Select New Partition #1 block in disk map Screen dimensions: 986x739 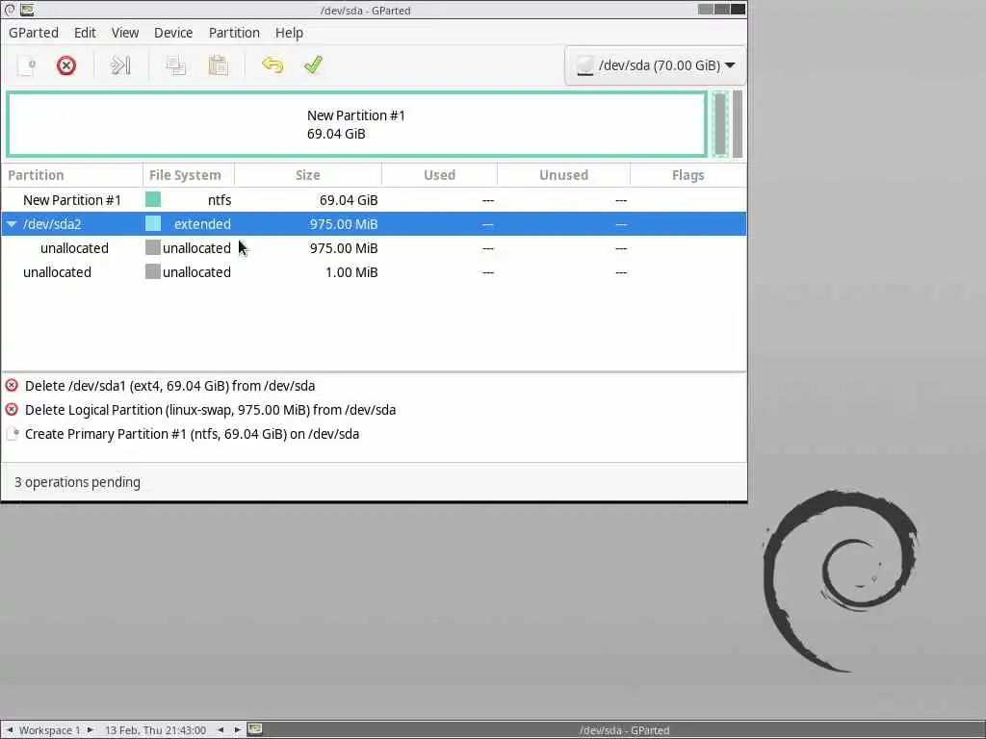pyautogui.click(x=356, y=124)
